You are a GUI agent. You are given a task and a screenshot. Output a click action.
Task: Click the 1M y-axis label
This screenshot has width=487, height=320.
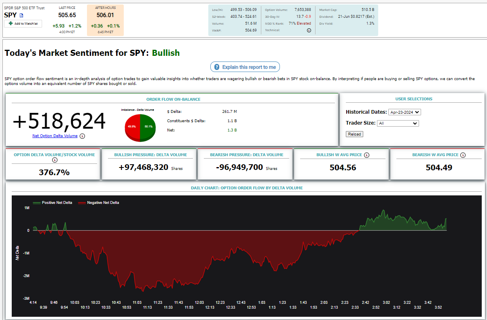(27, 208)
